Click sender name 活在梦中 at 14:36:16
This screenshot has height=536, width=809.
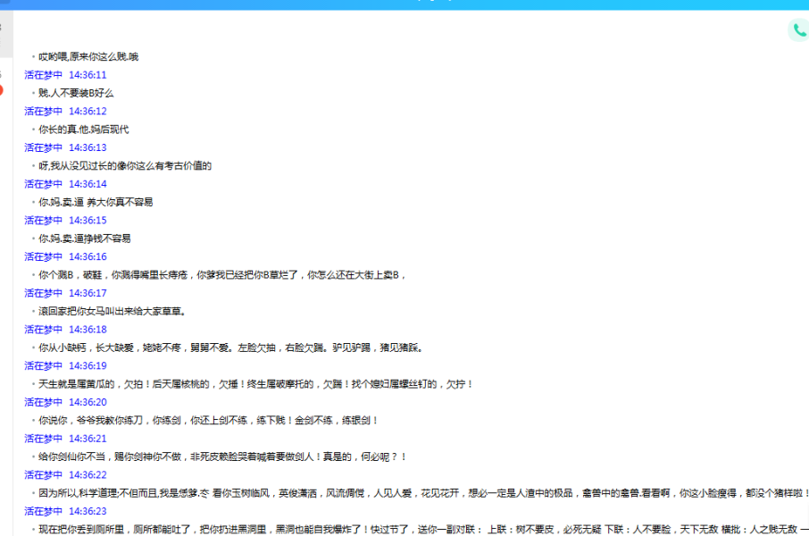click(x=43, y=256)
